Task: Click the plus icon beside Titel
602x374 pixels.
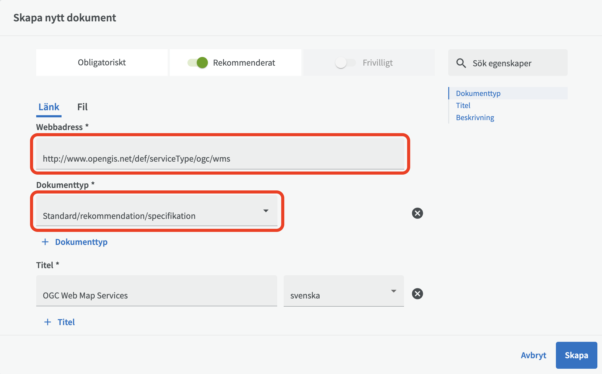Action: coord(48,322)
